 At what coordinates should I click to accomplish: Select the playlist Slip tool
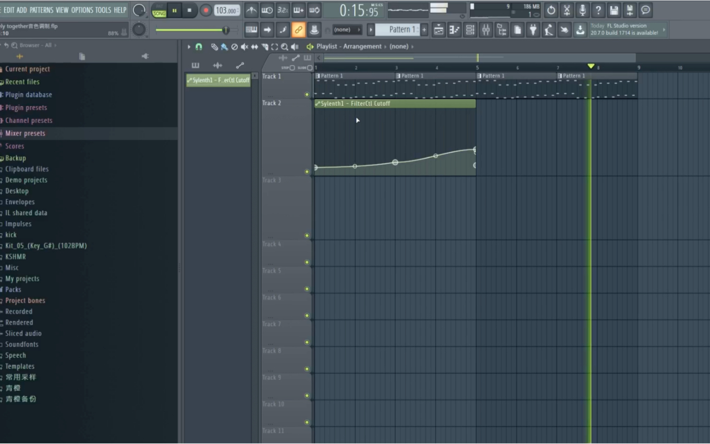tap(254, 47)
